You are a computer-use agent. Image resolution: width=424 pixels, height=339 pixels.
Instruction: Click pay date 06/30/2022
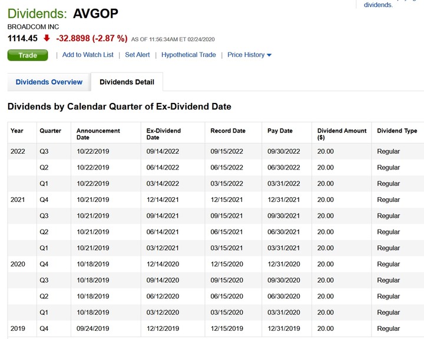click(x=284, y=168)
